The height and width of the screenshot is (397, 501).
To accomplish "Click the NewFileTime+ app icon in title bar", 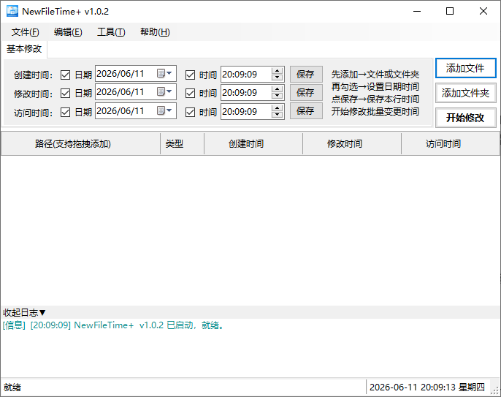I will pyautogui.click(x=12, y=11).
